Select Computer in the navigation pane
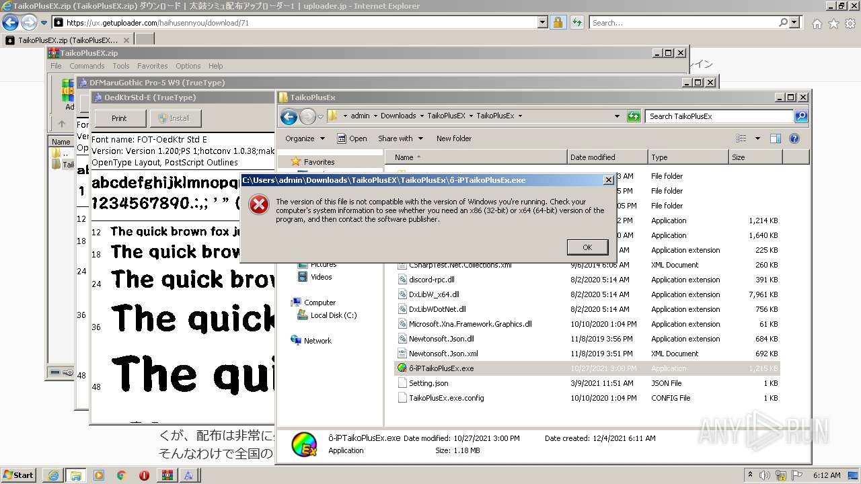The height and width of the screenshot is (484, 861). (320, 302)
